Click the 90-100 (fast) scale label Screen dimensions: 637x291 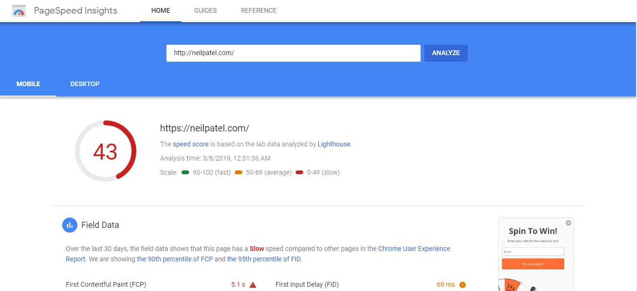click(x=212, y=172)
